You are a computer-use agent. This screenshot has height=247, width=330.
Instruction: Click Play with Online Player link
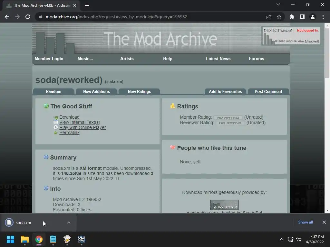click(82, 127)
